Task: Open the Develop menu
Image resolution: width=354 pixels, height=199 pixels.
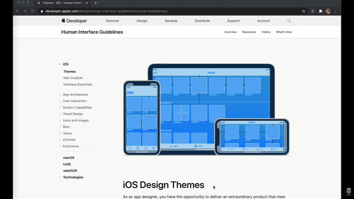Action: (x=171, y=21)
